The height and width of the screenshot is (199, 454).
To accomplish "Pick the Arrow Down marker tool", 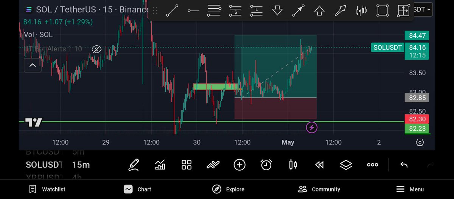I will [277, 11].
